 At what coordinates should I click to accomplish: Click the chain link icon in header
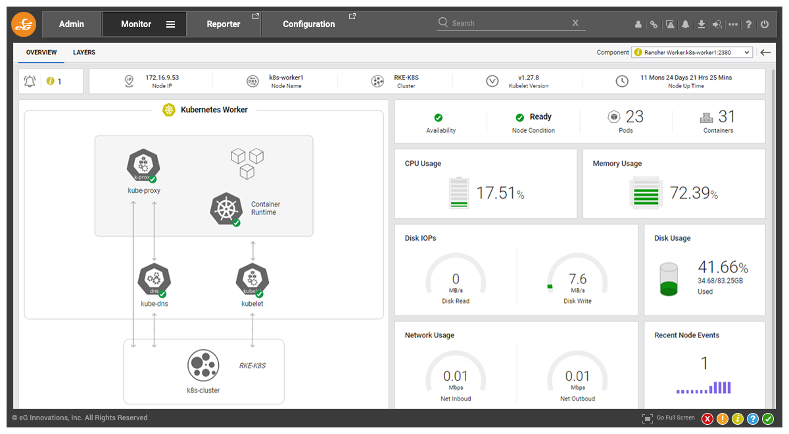[x=654, y=24]
